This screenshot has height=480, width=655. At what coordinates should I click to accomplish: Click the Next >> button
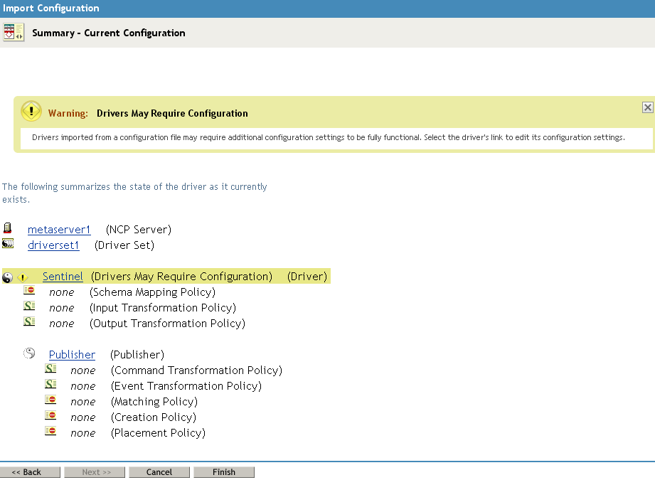coord(95,472)
